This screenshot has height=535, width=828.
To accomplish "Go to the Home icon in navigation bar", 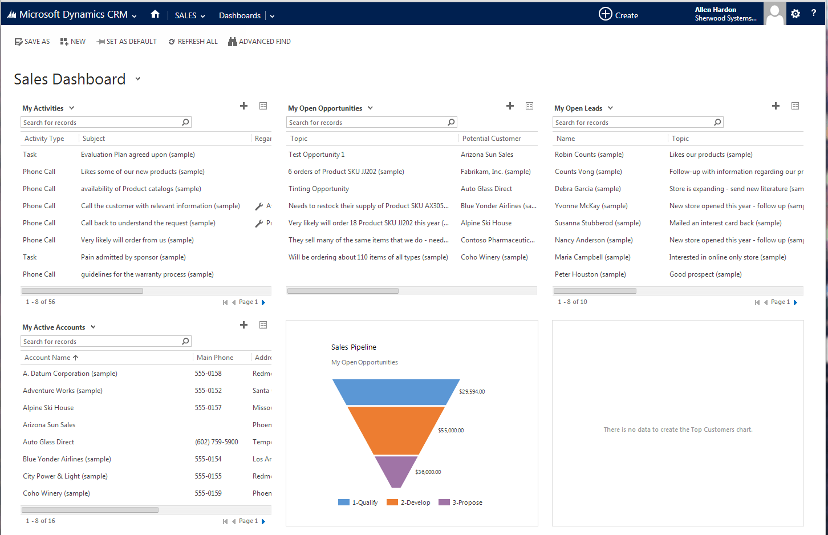I will point(155,14).
